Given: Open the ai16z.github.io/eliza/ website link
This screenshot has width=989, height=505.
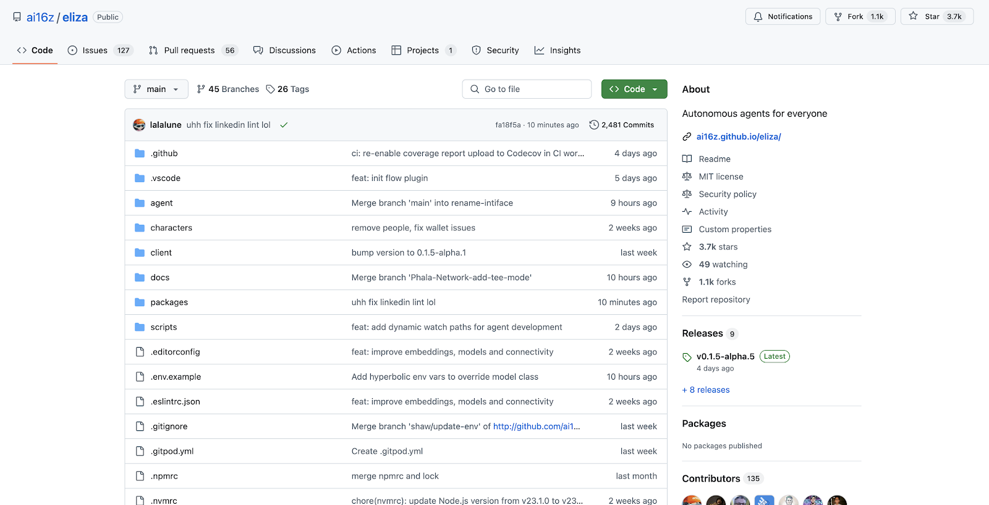Looking at the screenshot, I should tap(739, 136).
